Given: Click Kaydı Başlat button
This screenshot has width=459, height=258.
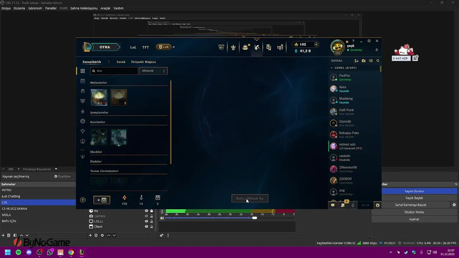Looking at the screenshot, I should click(x=414, y=198).
